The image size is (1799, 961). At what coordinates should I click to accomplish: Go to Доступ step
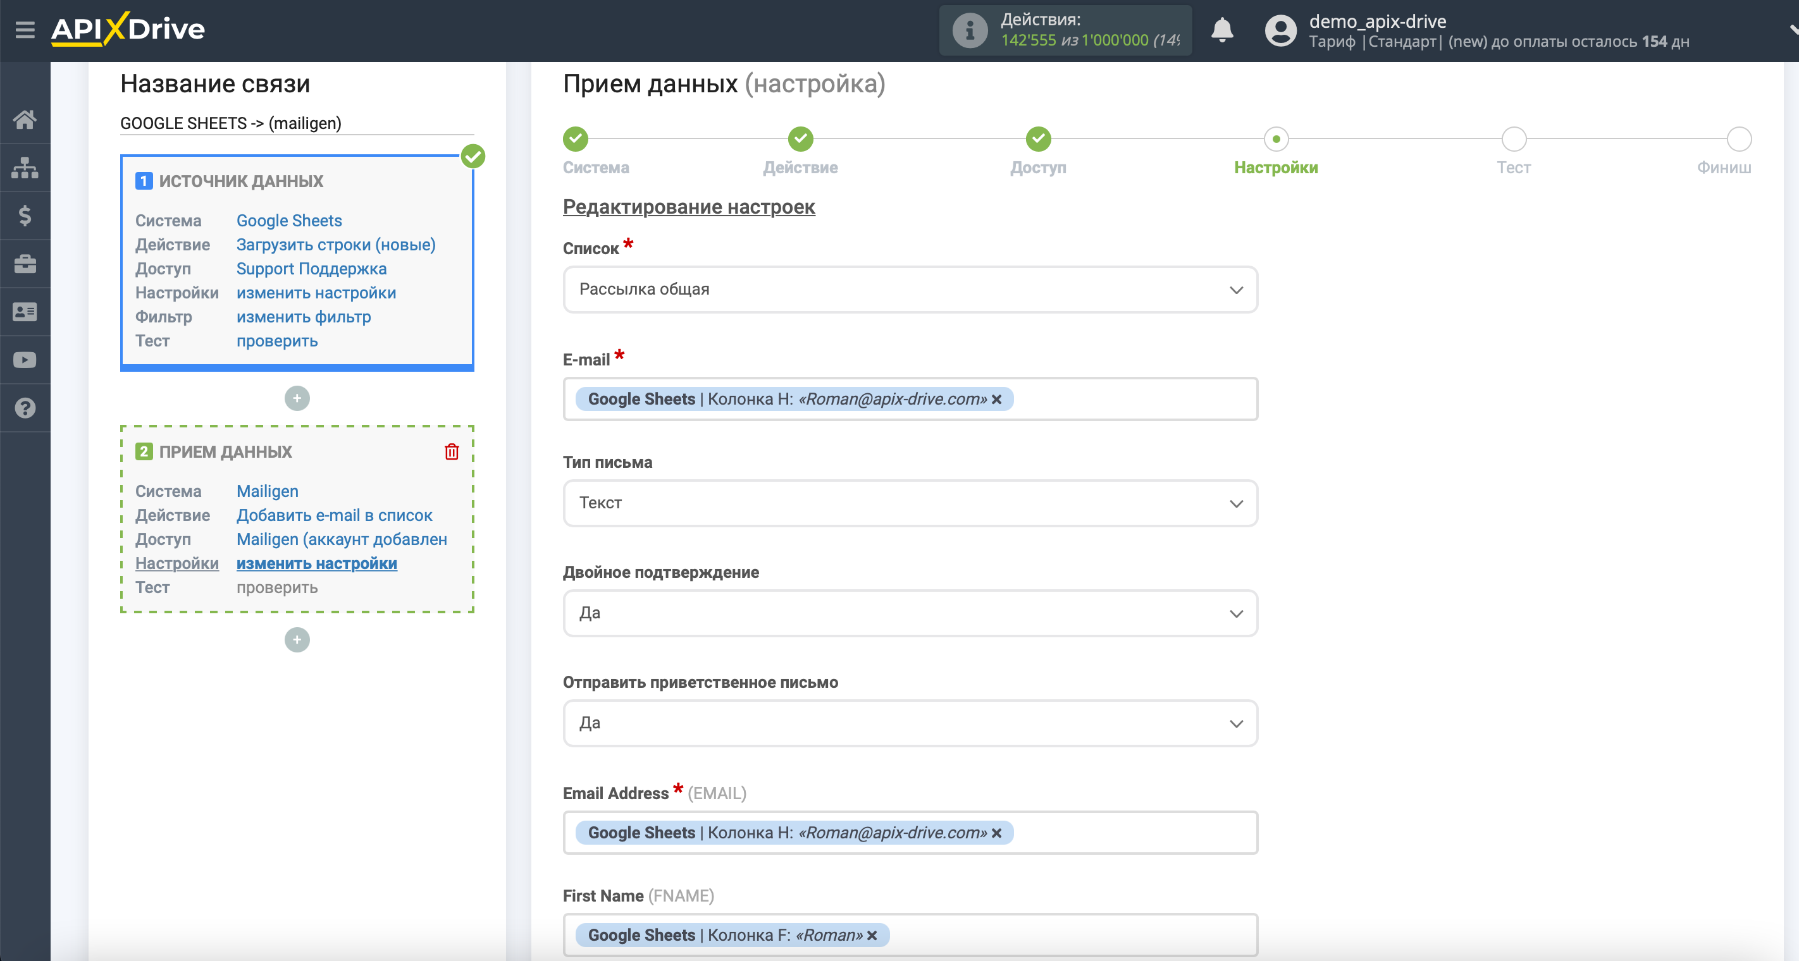coord(1039,139)
